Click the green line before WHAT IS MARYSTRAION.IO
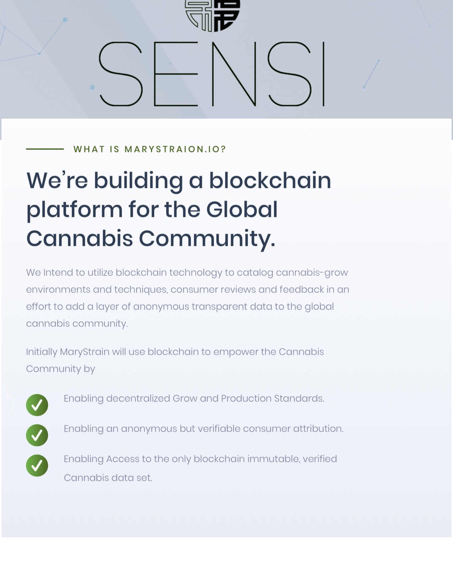The image size is (453, 586). point(45,149)
